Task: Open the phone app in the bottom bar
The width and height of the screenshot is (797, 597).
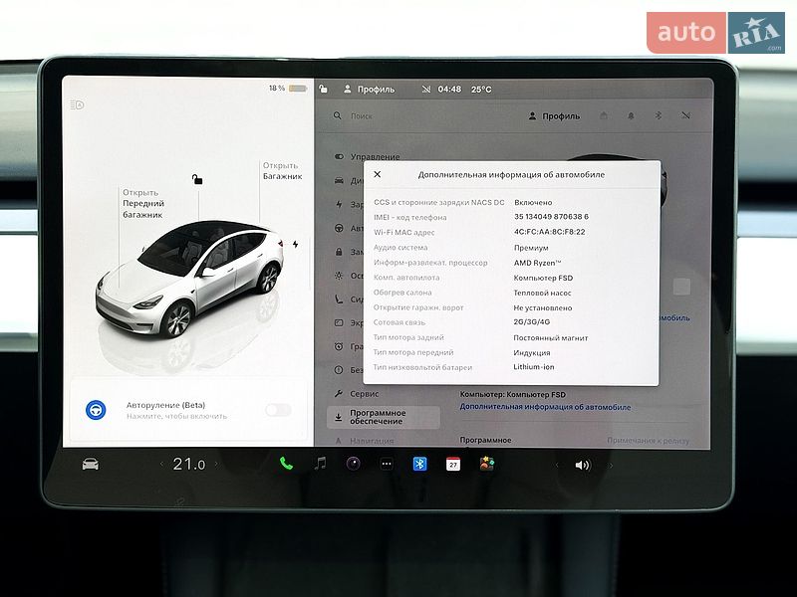Action: (286, 464)
